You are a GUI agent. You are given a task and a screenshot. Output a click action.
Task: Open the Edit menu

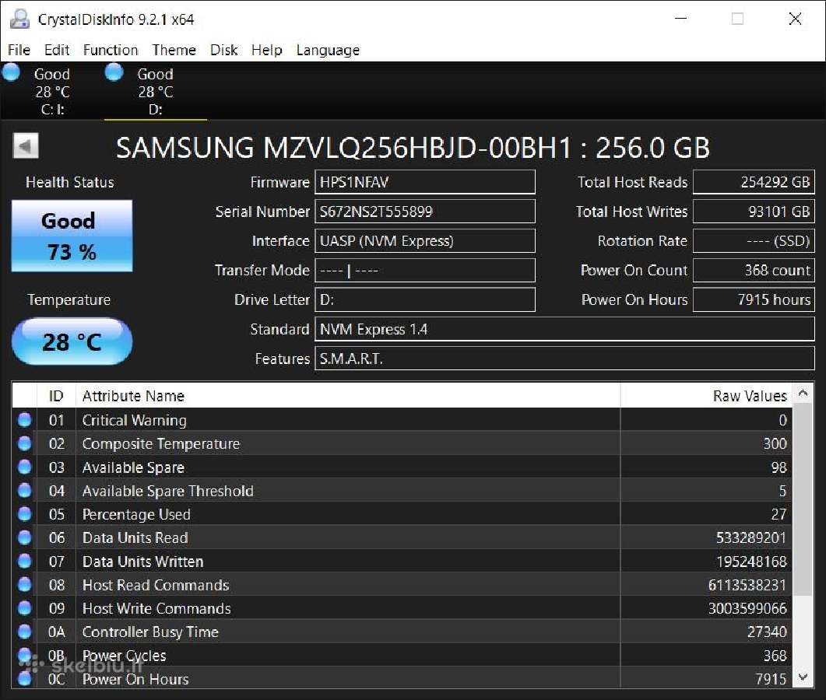pyautogui.click(x=56, y=50)
